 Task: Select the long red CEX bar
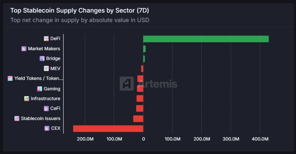108,129
